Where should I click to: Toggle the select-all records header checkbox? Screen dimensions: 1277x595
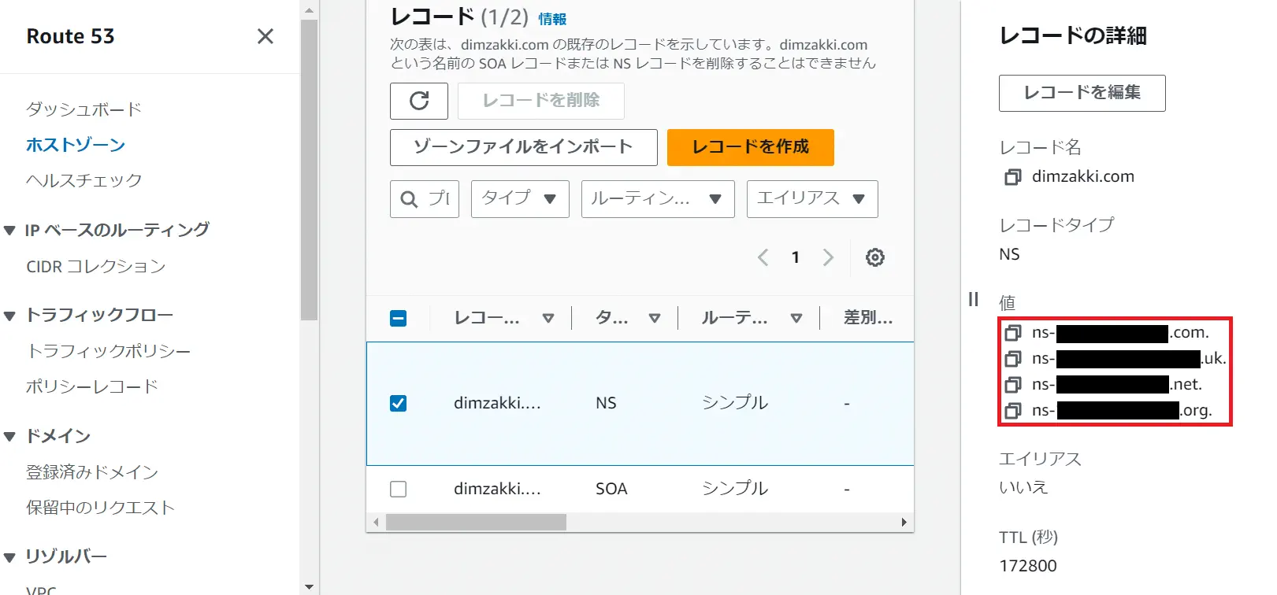tap(399, 318)
